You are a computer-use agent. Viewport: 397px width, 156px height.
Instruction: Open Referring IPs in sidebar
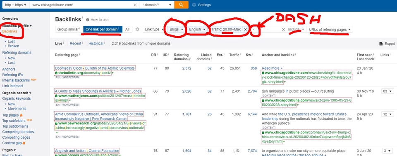(13, 75)
